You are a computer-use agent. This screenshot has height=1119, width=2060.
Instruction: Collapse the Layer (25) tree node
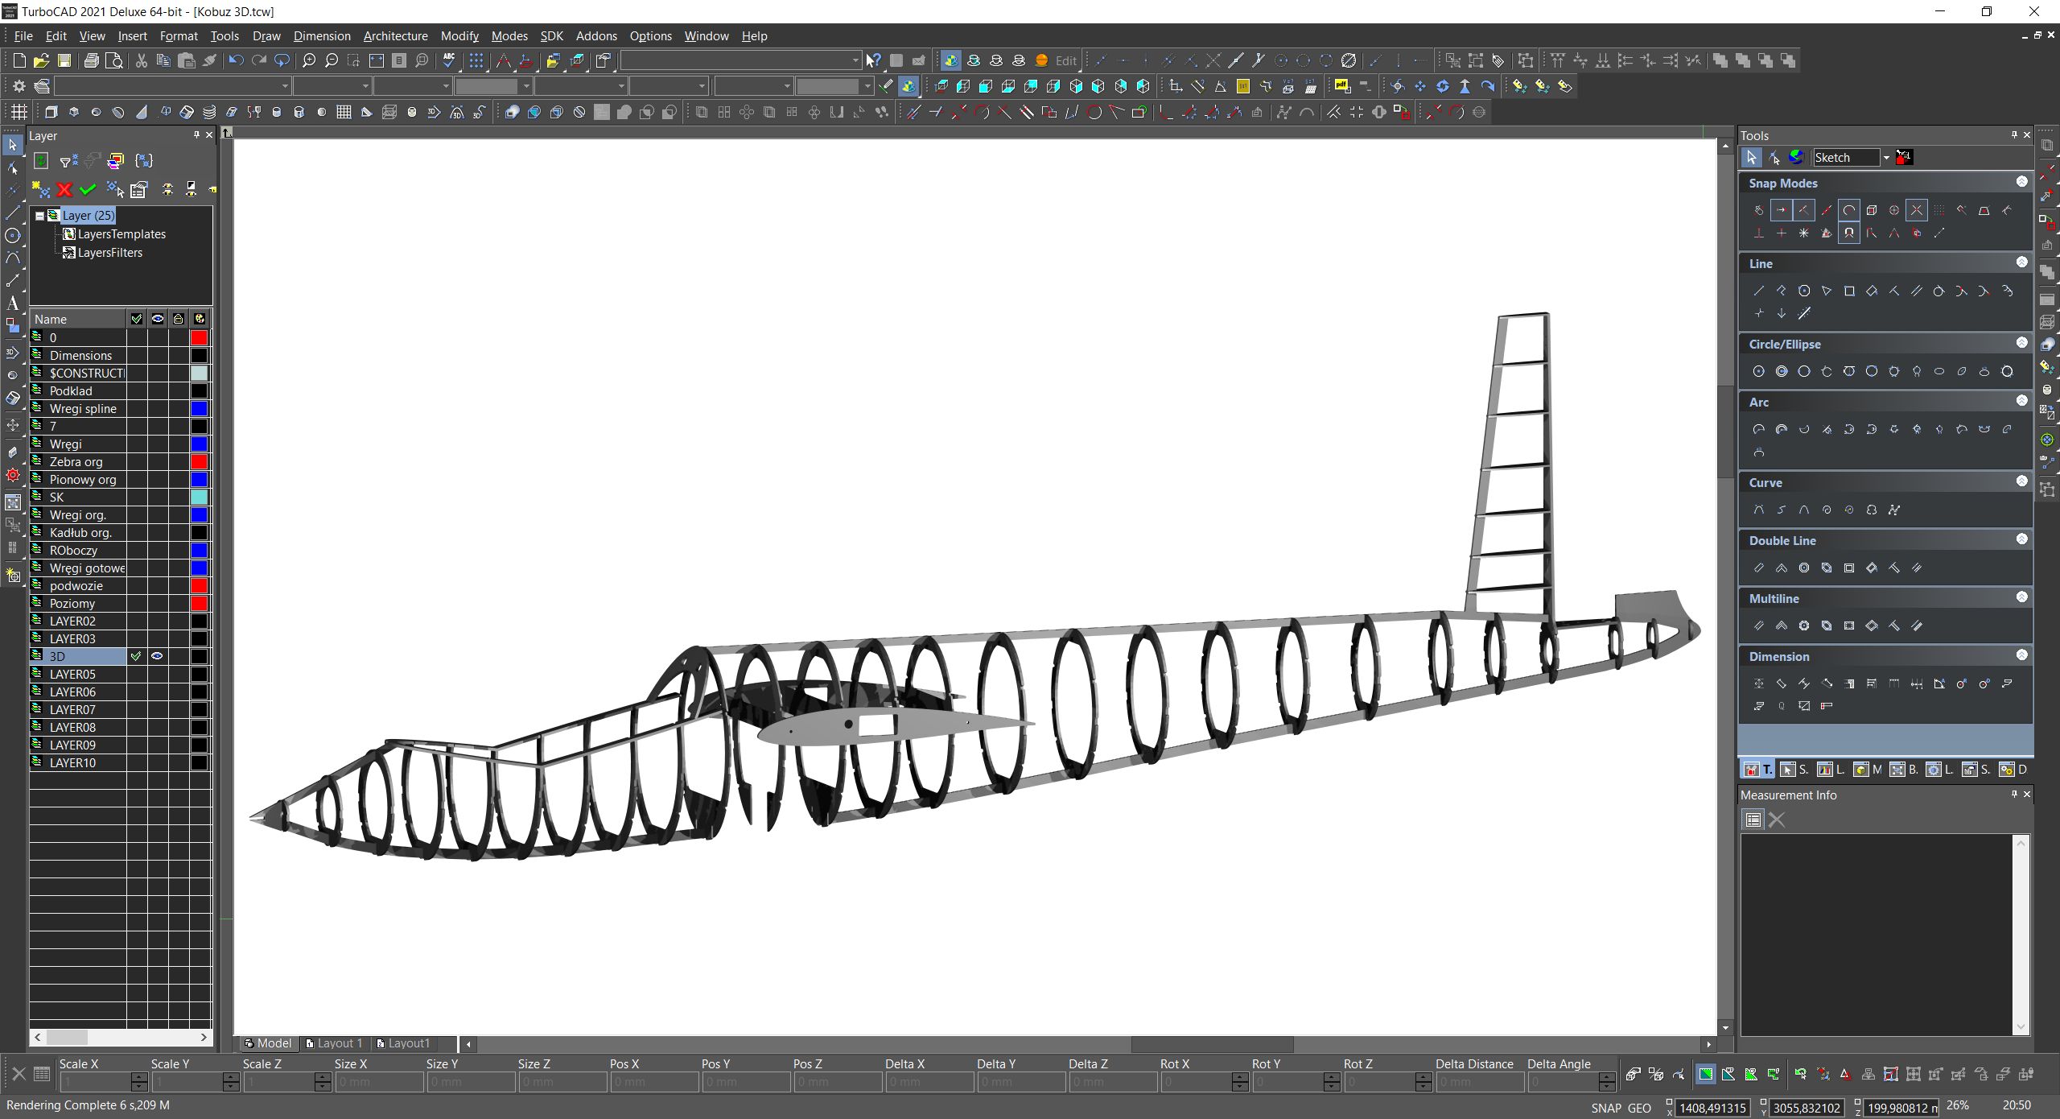(x=39, y=216)
